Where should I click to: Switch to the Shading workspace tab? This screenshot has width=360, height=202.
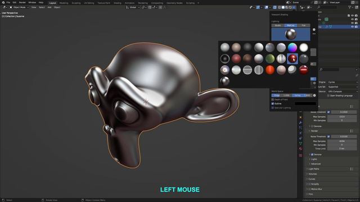(118, 3)
